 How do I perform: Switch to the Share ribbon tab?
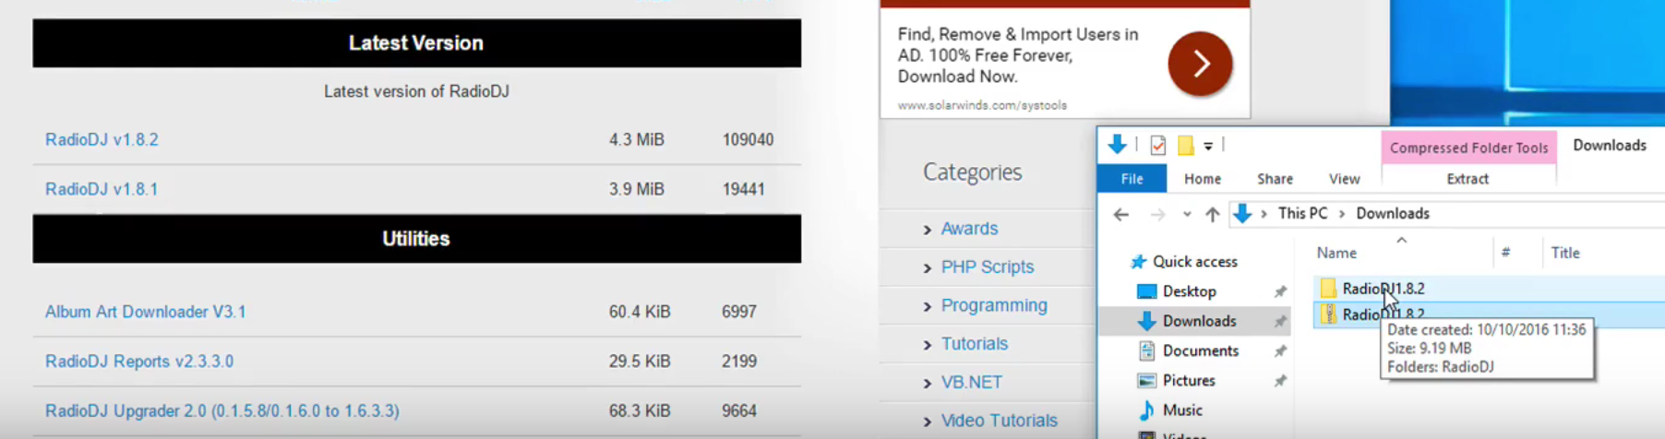[x=1275, y=179]
